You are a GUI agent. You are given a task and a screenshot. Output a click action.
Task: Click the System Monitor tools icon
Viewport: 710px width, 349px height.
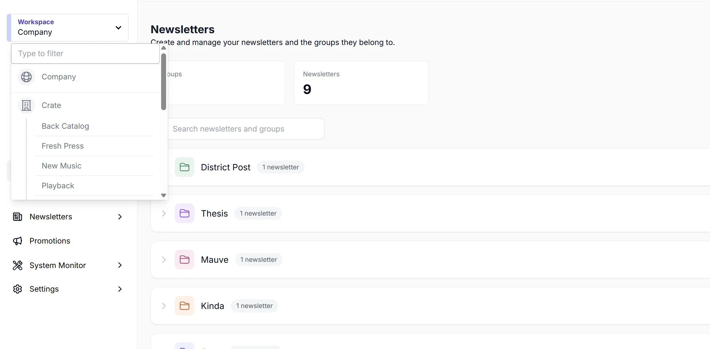click(18, 265)
